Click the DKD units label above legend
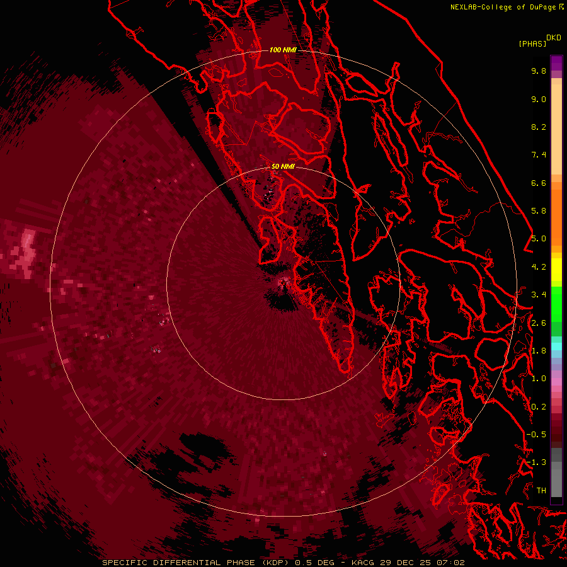Viewport: 567px width, 567px height. click(x=554, y=38)
